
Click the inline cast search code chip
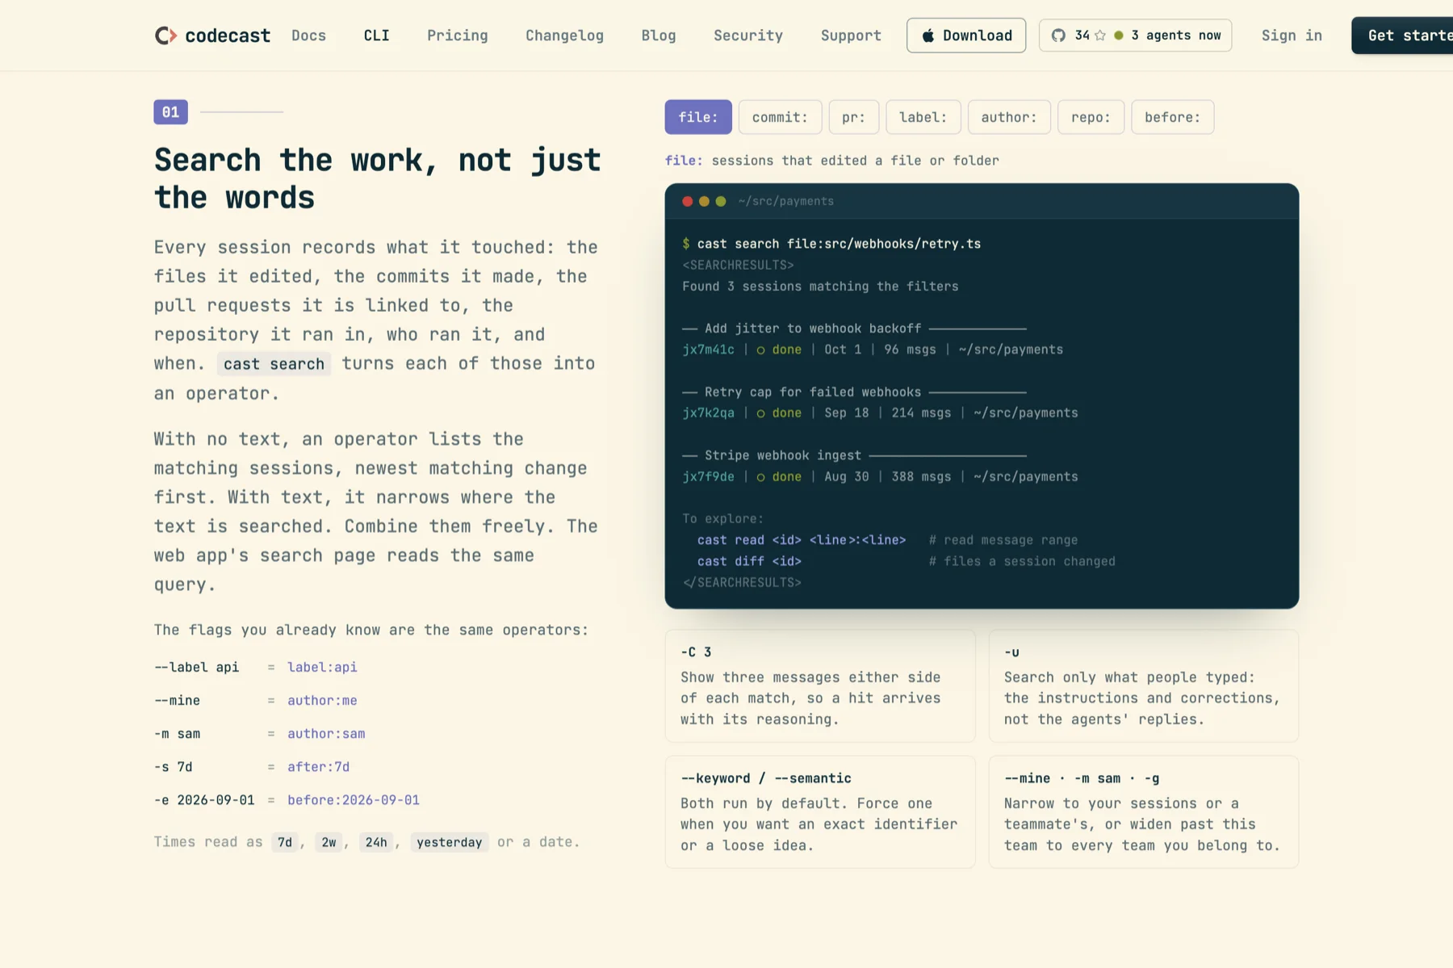click(274, 364)
